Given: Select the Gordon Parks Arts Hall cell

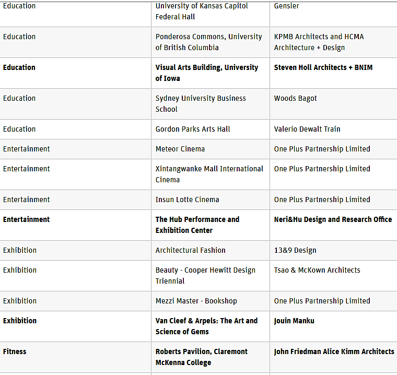Looking at the screenshot, I should (211, 129).
